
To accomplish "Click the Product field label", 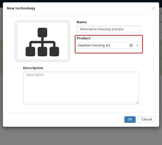I will (83, 38).
